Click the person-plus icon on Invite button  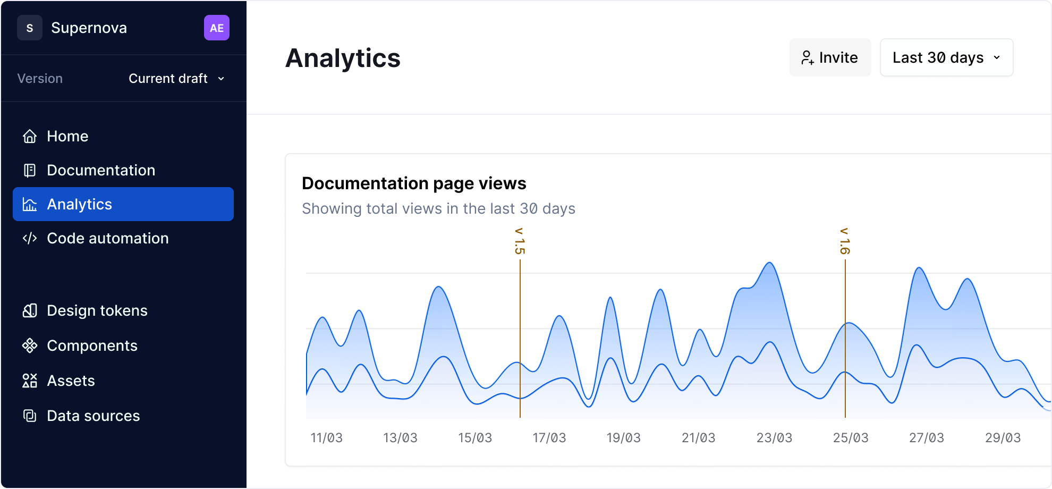click(808, 57)
